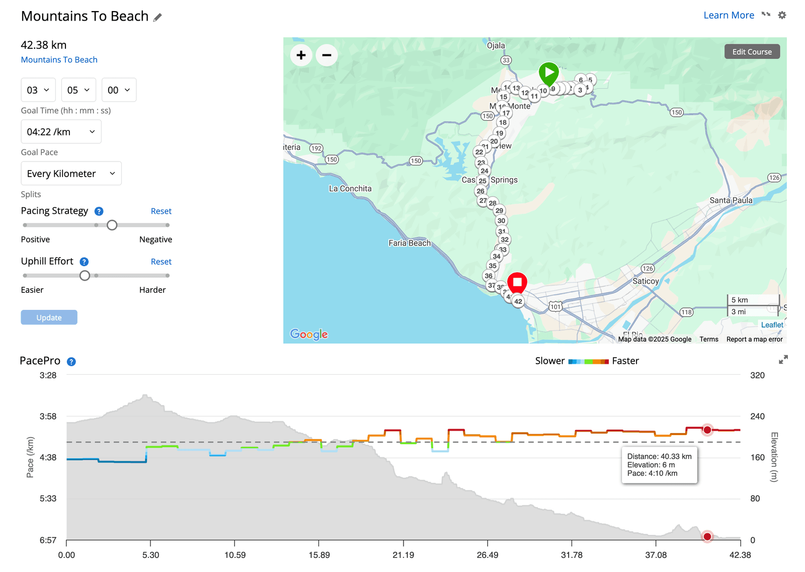Open the goal time hours dropdown

click(38, 90)
